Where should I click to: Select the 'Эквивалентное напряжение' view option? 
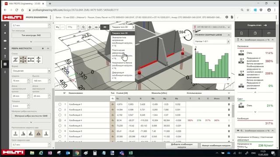tap(122, 42)
